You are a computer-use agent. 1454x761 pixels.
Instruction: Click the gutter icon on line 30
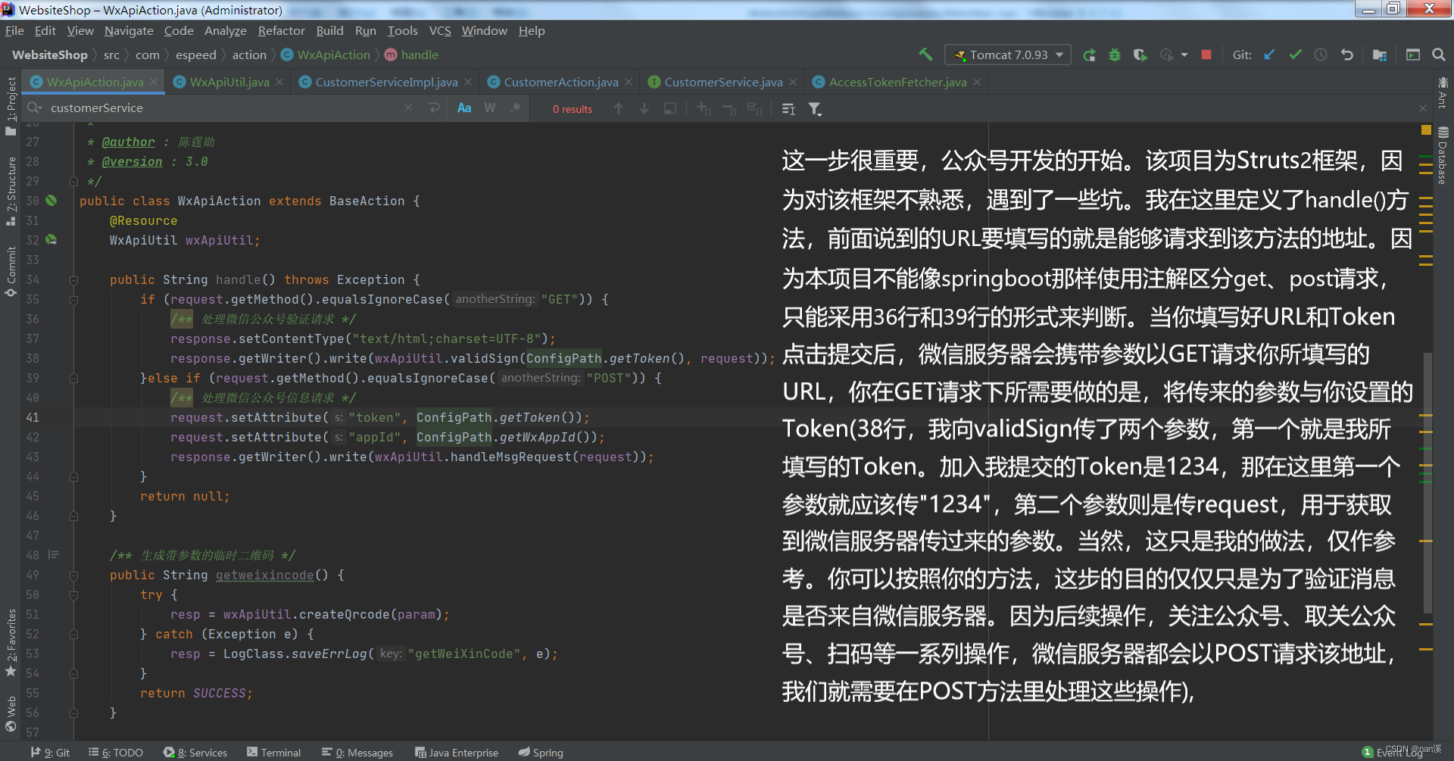coord(51,201)
